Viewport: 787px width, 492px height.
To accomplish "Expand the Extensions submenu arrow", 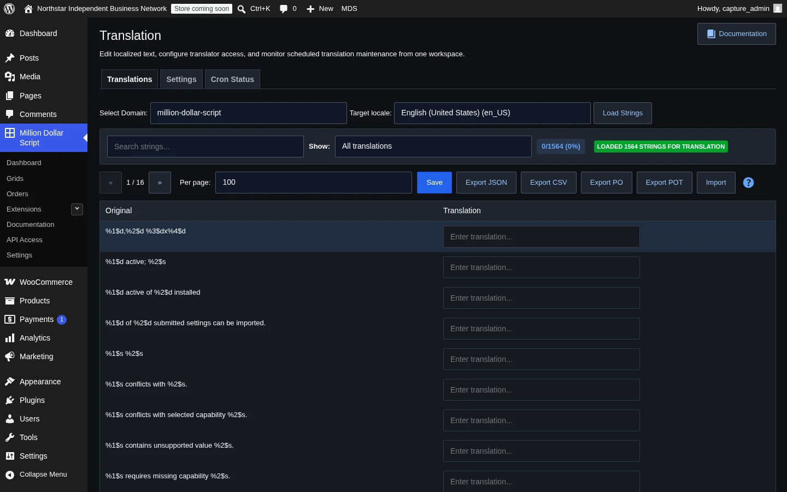I will click(x=77, y=209).
